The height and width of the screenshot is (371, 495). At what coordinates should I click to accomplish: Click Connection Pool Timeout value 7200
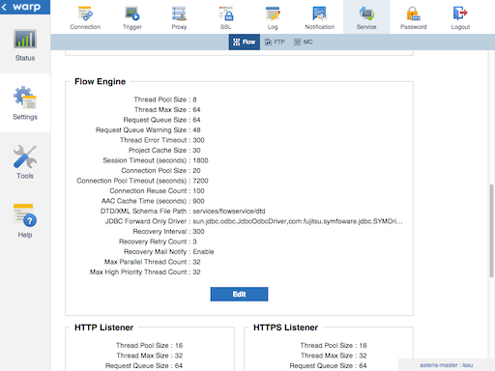(x=200, y=181)
